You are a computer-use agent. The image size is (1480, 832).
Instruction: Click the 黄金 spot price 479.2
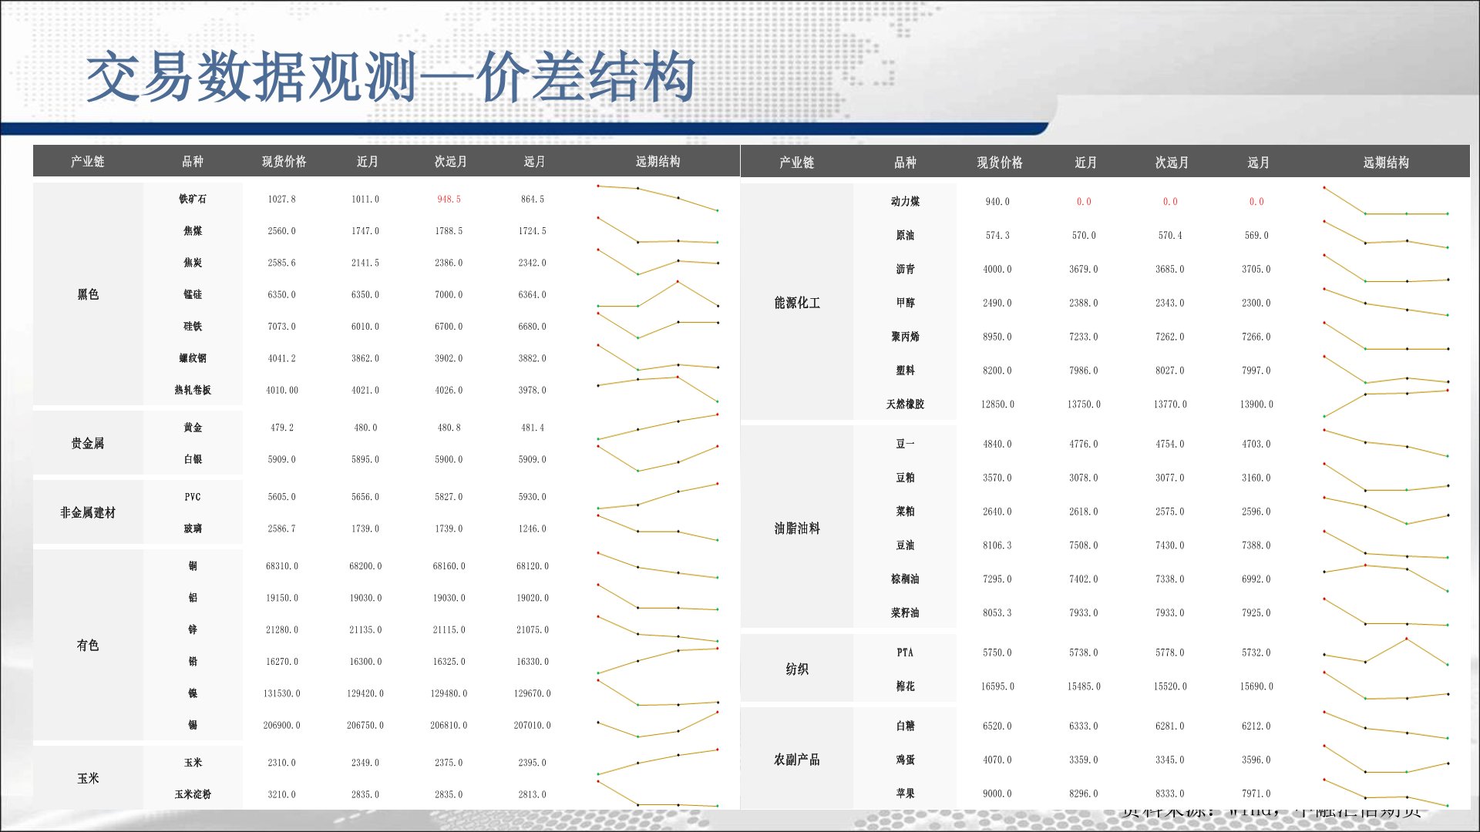[281, 428]
